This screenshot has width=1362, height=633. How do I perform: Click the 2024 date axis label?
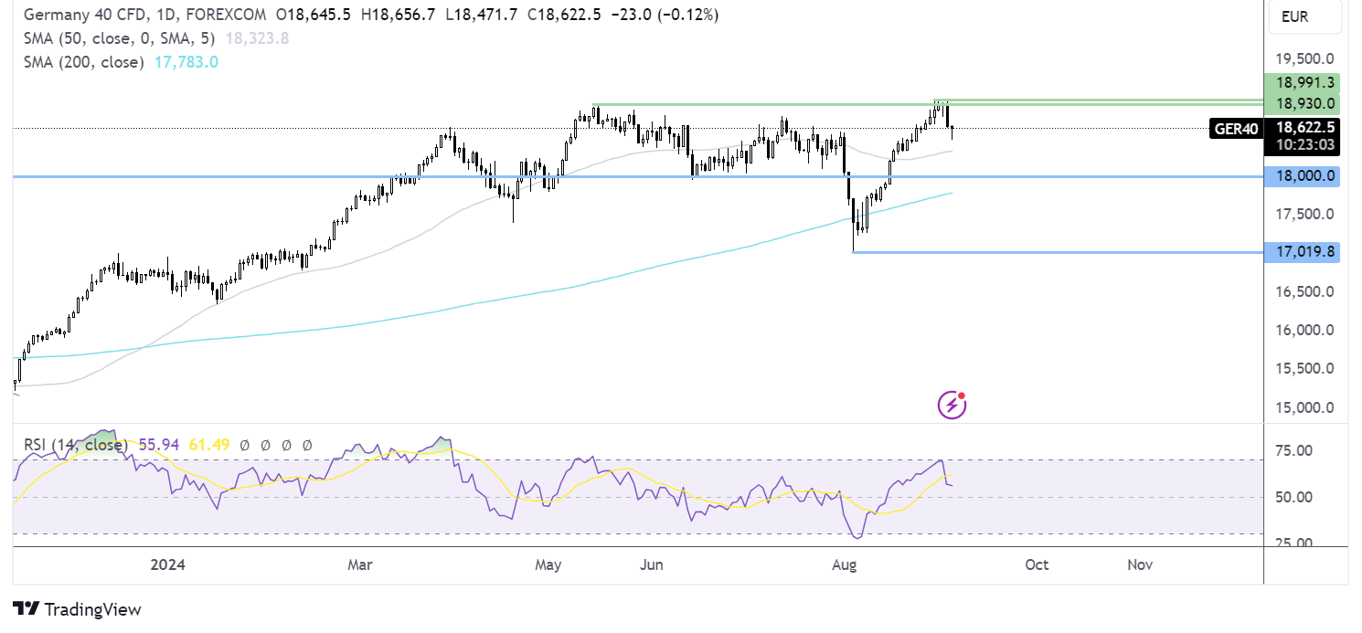coord(168,565)
